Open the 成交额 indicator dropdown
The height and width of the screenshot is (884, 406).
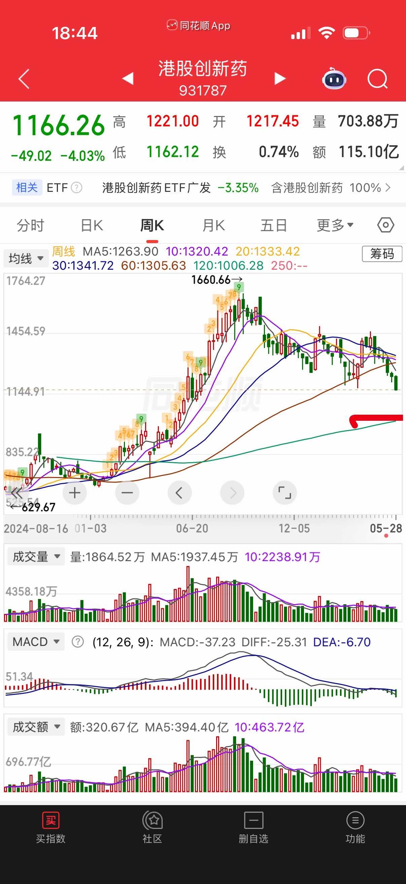(36, 727)
